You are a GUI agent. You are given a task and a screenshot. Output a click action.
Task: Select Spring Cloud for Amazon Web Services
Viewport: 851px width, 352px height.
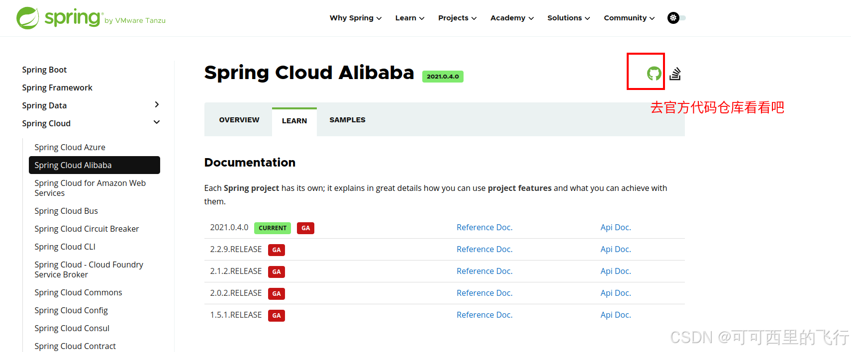90,188
